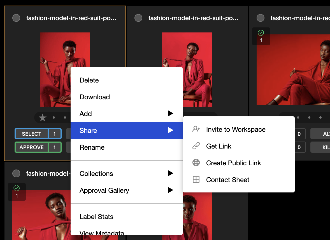330x240 pixels.
Task: Choose Get Link from Share submenu
Action: click(x=238, y=146)
